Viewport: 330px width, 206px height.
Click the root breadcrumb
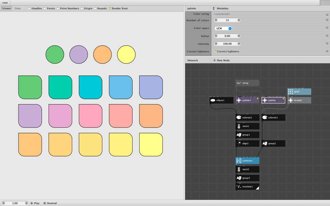[x=5, y=3]
